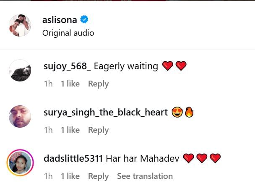This screenshot has height=194, width=255.
Task: Click the blue verified badge beside aslisona
Action: click(x=84, y=19)
